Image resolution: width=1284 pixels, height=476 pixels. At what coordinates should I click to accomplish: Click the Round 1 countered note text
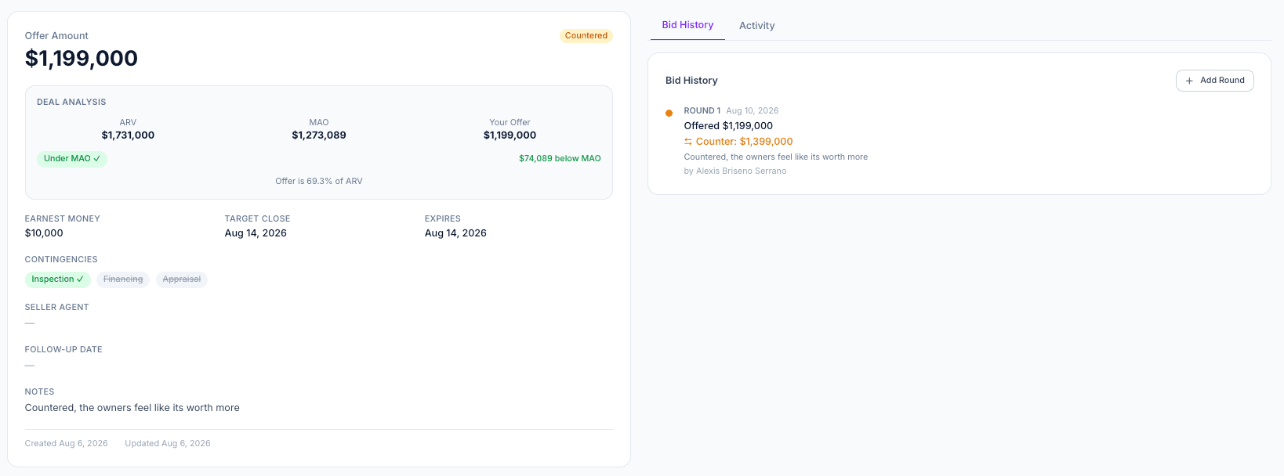(776, 157)
